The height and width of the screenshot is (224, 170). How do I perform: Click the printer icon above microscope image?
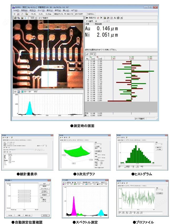coord(15,18)
